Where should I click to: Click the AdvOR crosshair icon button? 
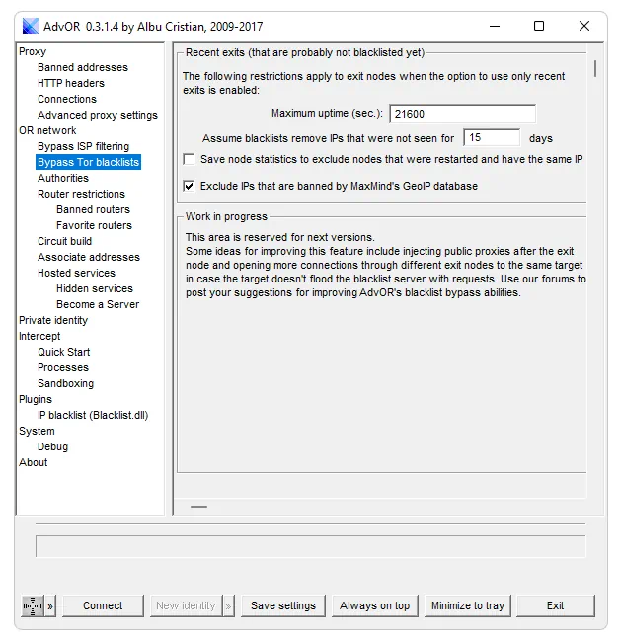coord(33,605)
